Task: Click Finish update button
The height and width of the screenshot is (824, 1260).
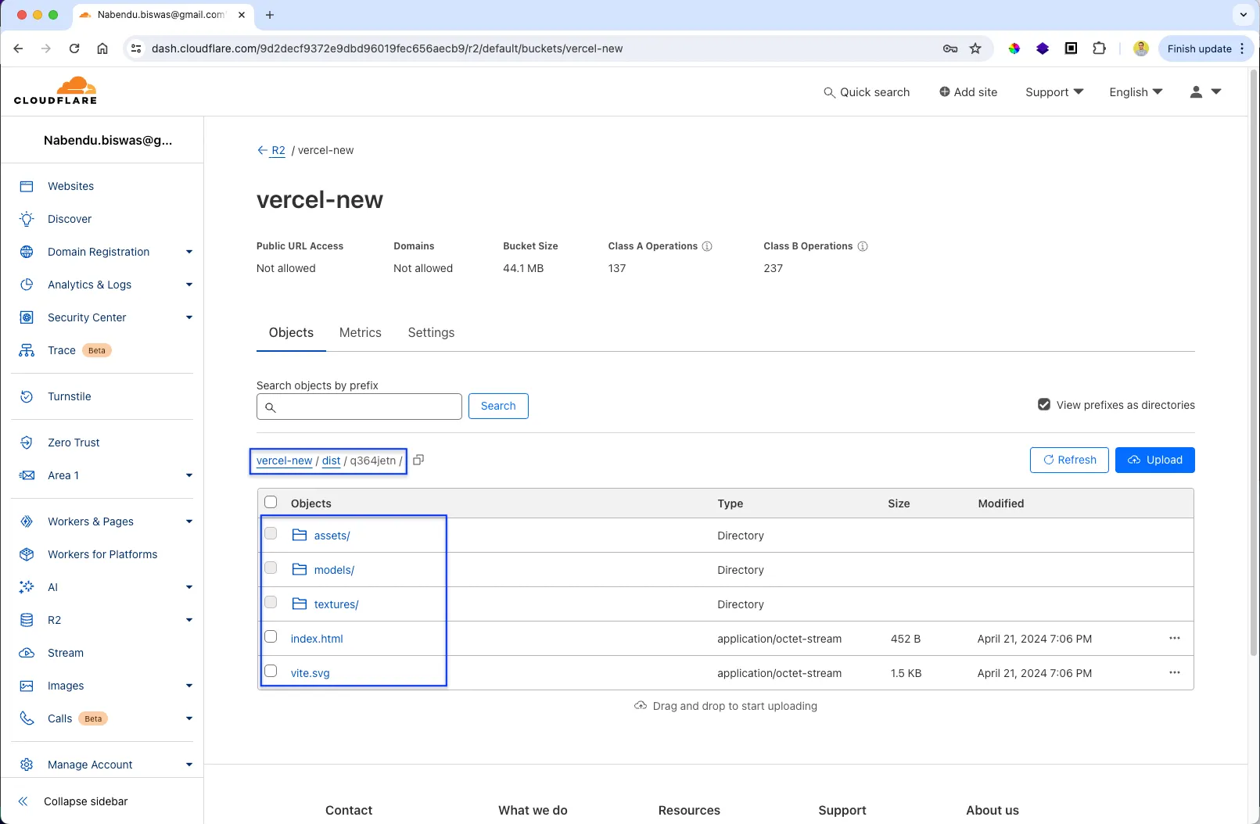Action: (1206, 48)
